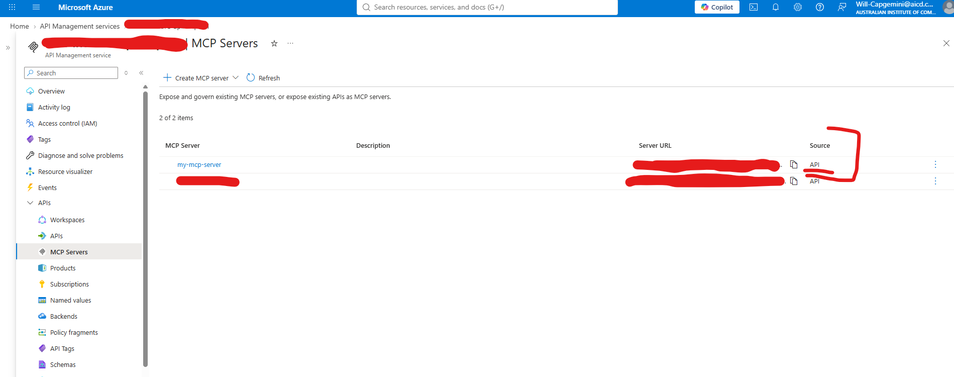Open row actions menu for second server
The width and height of the screenshot is (954, 377).
[935, 181]
